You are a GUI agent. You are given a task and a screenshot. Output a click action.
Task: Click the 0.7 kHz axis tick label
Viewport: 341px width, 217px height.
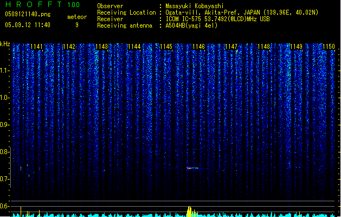pyautogui.click(x=4, y=179)
